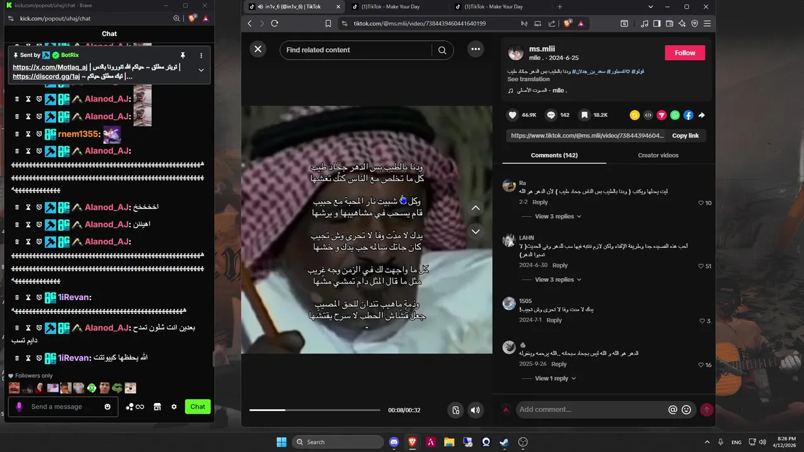Switch to the third TikTok Make Your Day tab
Screen dimensions: 804x452
(498, 6)
